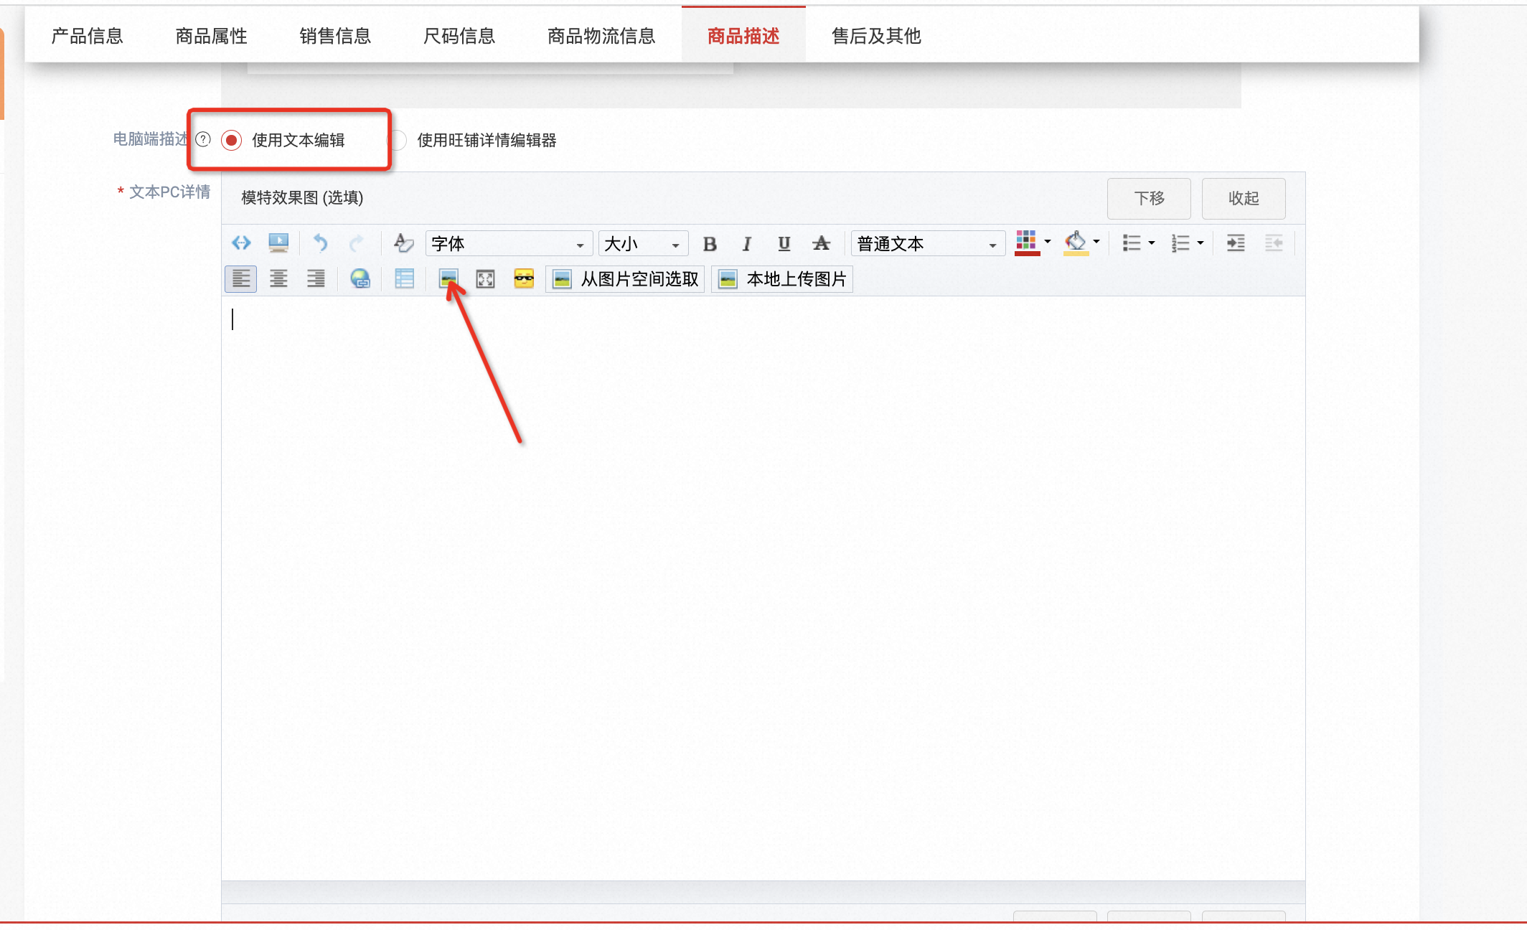This screenshot has width=1527, height=930.
Task: Expand ordered list style arrow
Action: 1200,243
